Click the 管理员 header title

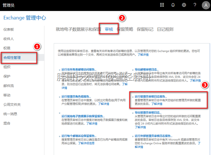coord(8,5)
